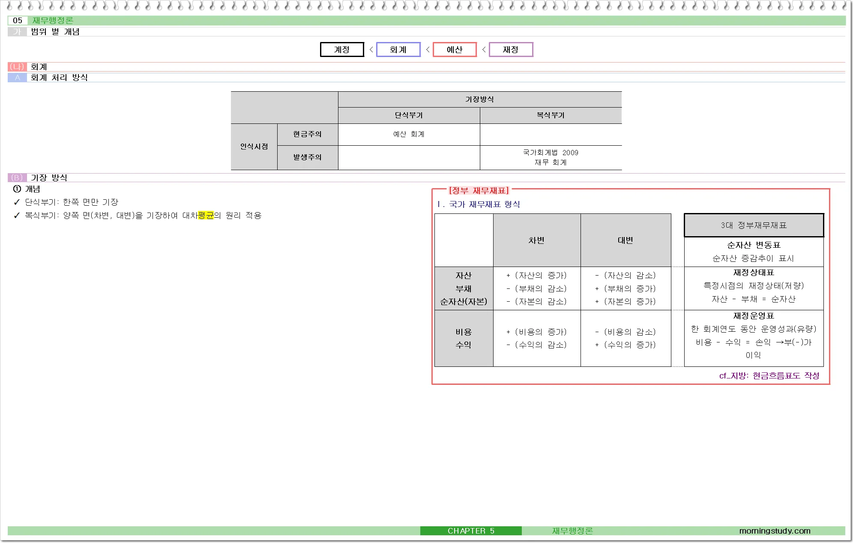The width and height of the screenshot is (853, 543).
Task: Click the - (자본의 감소) entry
Action: (x=536, y=301)
